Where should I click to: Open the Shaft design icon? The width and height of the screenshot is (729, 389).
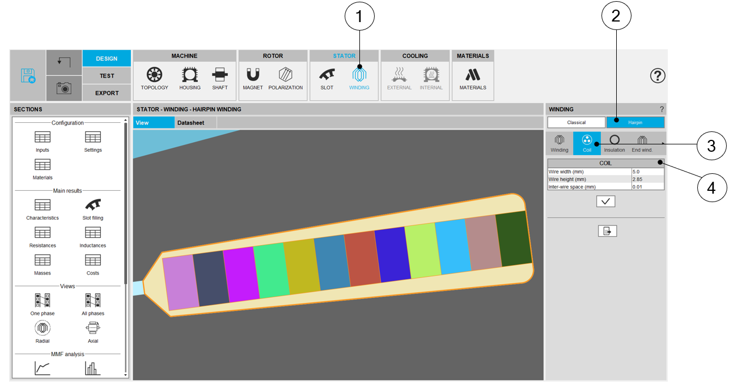coord(220,79)
